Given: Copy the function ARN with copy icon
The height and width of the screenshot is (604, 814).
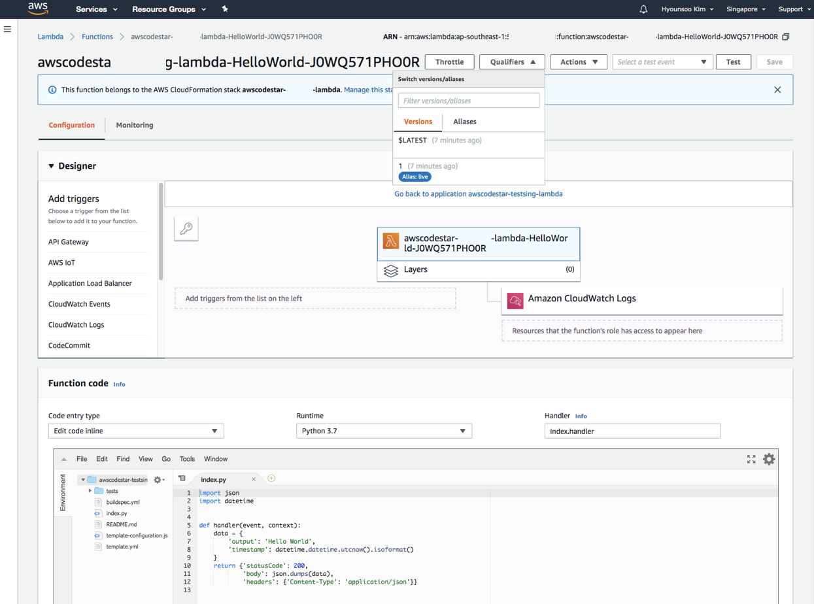Looking at the screenshot, I should 786,37.
